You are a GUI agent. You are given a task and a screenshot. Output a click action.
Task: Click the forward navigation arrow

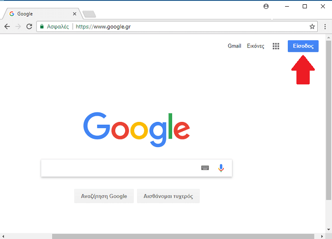(18, 27)
